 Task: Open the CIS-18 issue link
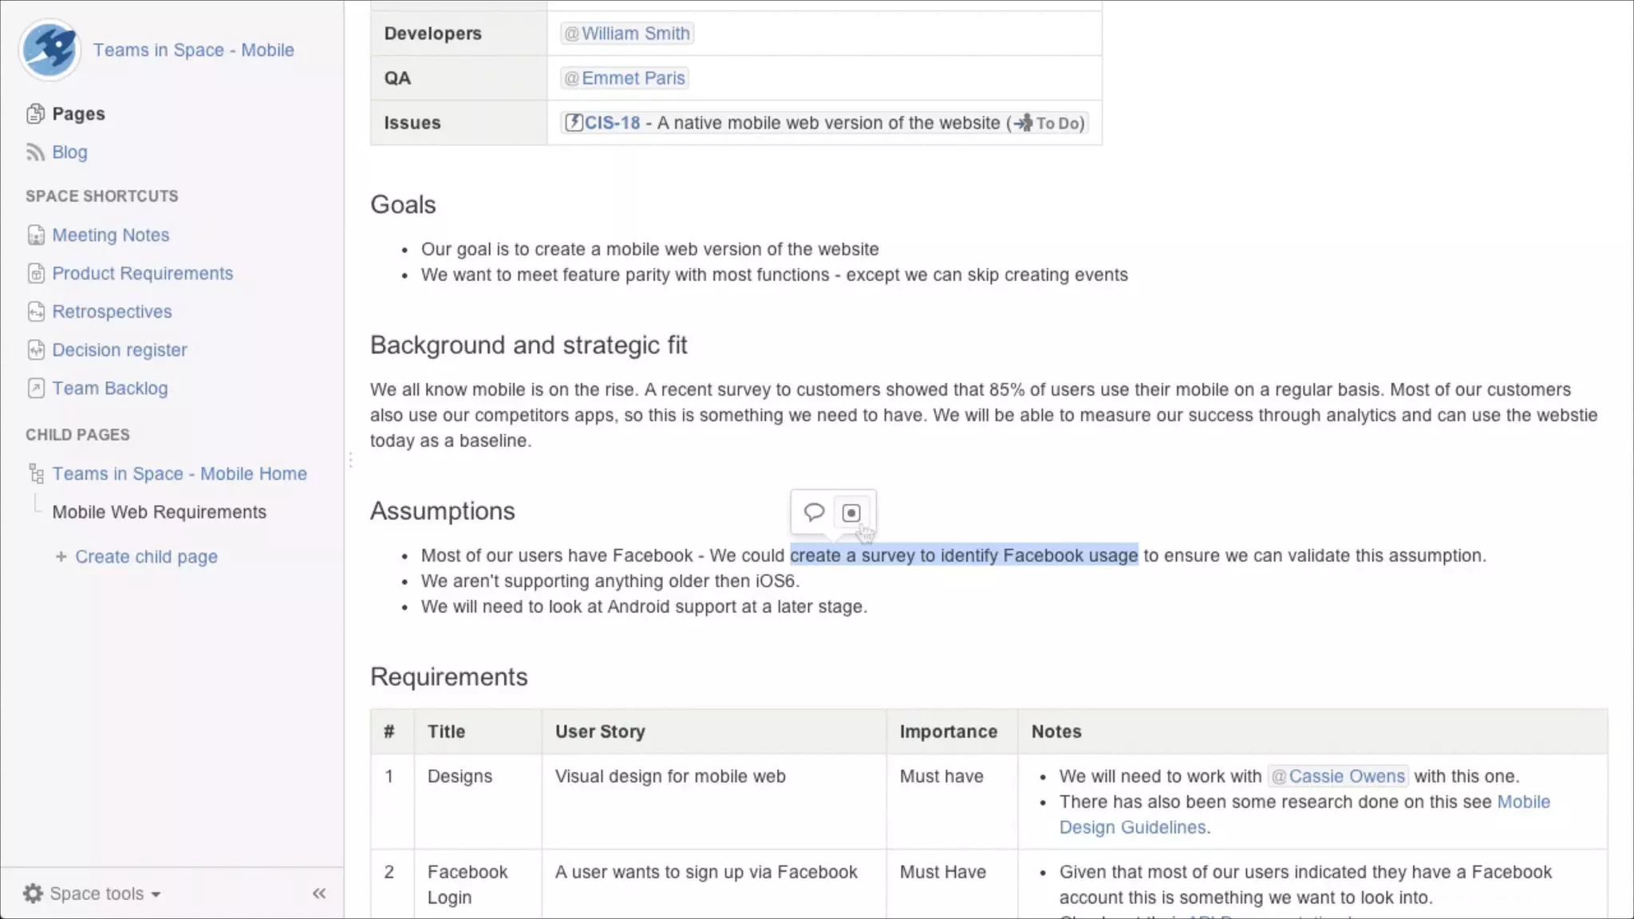pos(612,123)
